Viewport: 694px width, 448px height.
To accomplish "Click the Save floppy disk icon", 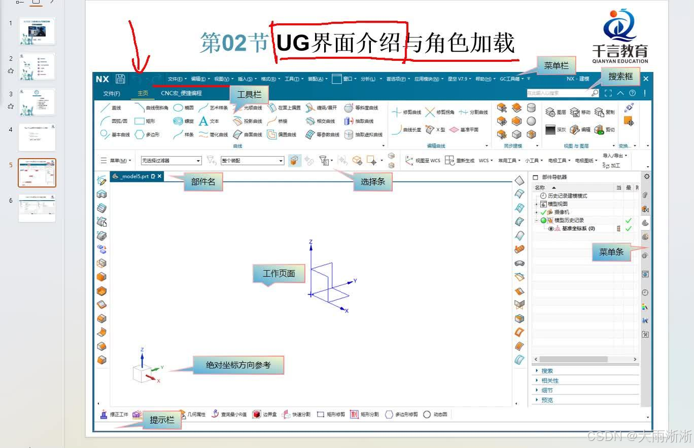I will point(120,79).
